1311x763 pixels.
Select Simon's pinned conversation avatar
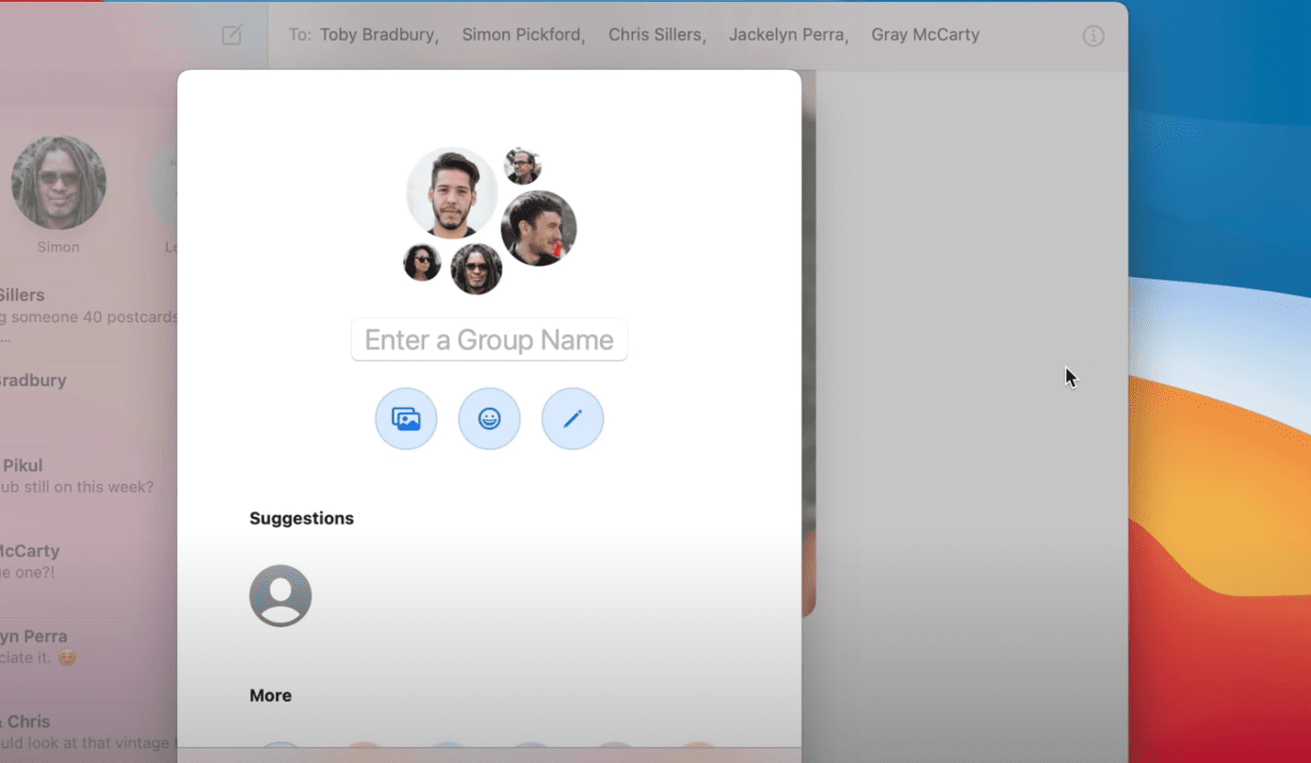click(x=58, y=183)
